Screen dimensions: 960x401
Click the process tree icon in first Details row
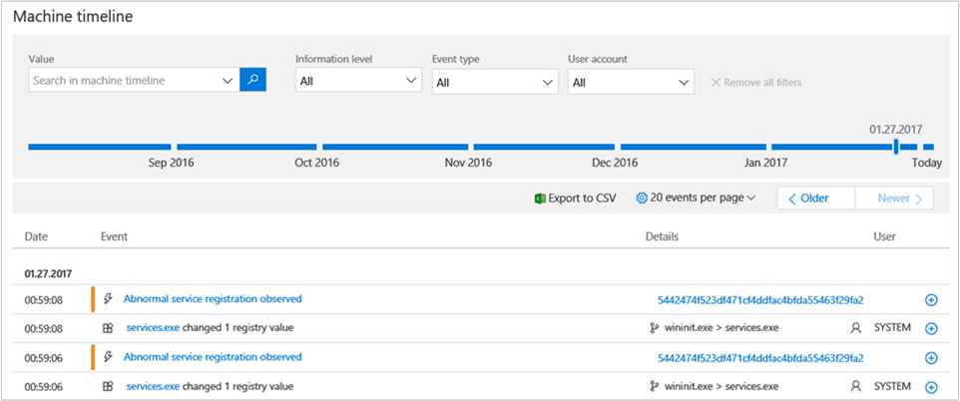[655, 328]
